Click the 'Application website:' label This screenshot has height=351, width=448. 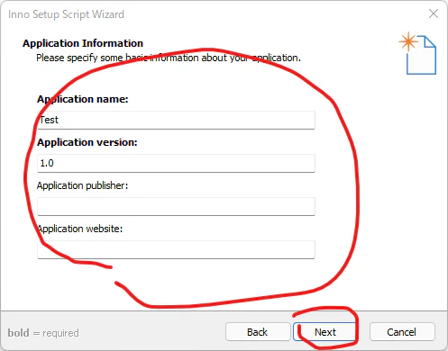80,229
